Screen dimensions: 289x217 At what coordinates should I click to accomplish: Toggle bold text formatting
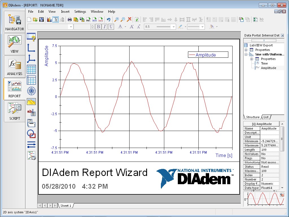[x=98, y=26]
